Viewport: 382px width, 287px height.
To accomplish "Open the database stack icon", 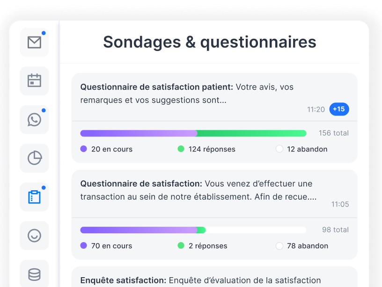I will tap(34, 274).
